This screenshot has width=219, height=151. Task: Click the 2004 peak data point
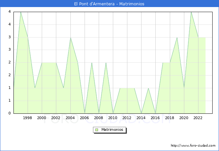(70, 37)
